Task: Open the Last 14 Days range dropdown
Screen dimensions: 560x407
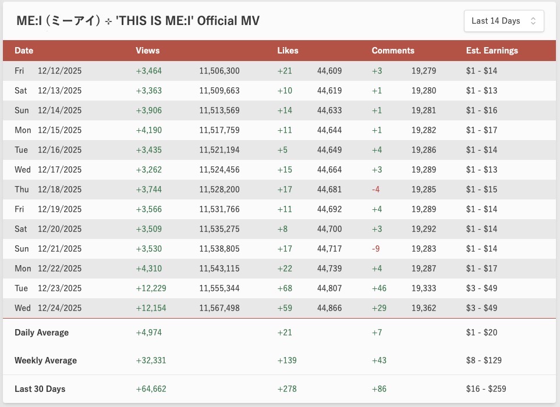Action: 504,21
